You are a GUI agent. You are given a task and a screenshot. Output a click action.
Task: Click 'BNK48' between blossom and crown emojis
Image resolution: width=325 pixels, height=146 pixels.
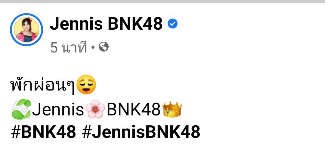[134, 109]
